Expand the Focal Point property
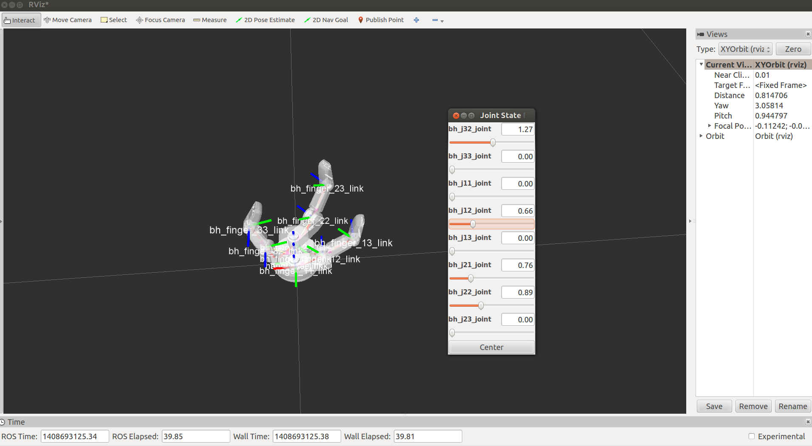 coord(709,126)
